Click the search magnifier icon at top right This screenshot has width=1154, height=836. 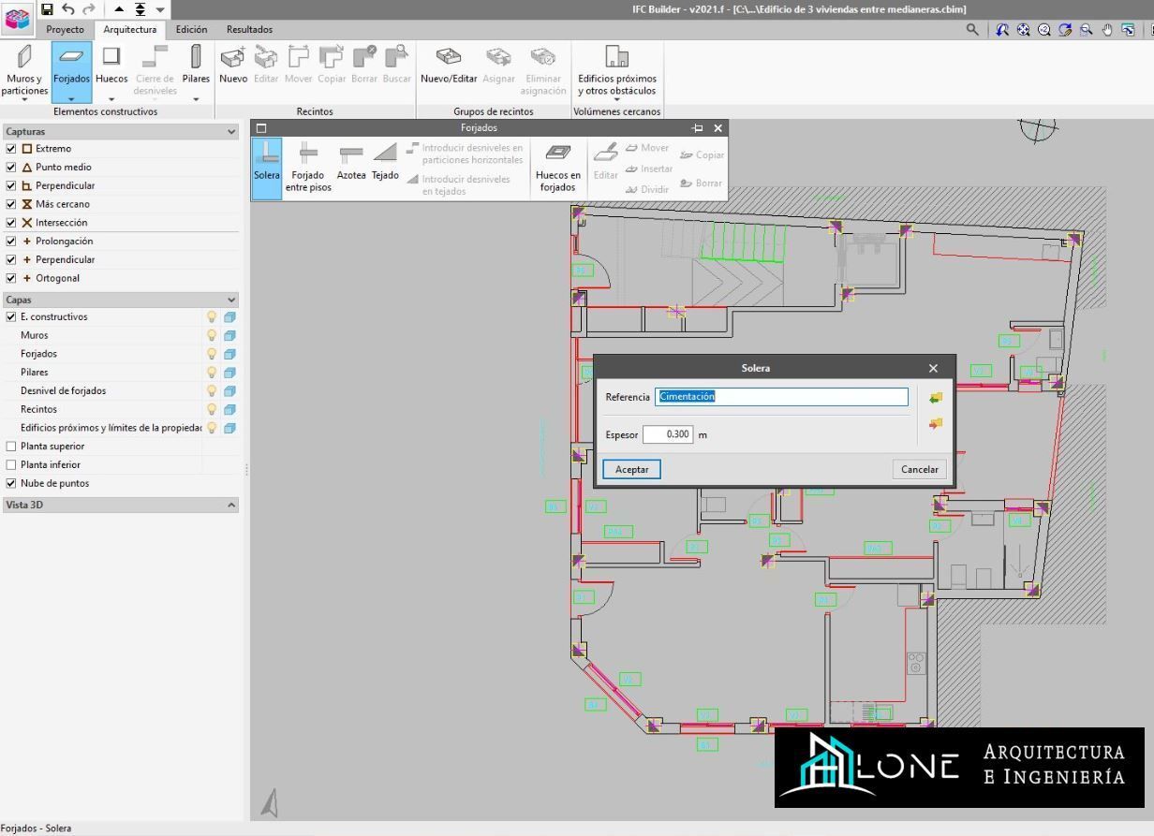pos(972,29)
